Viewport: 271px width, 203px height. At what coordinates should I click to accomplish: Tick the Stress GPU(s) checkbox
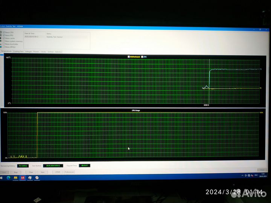point(4,47)
